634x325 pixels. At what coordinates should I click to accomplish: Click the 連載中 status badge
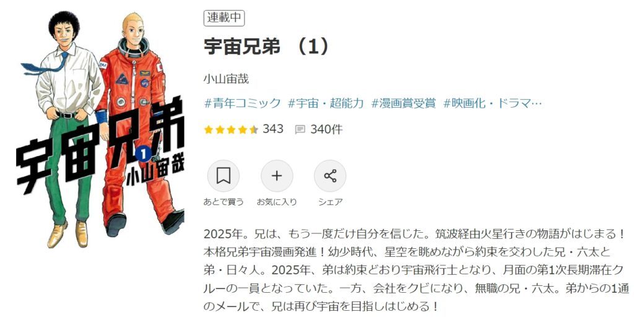point(224,18)
